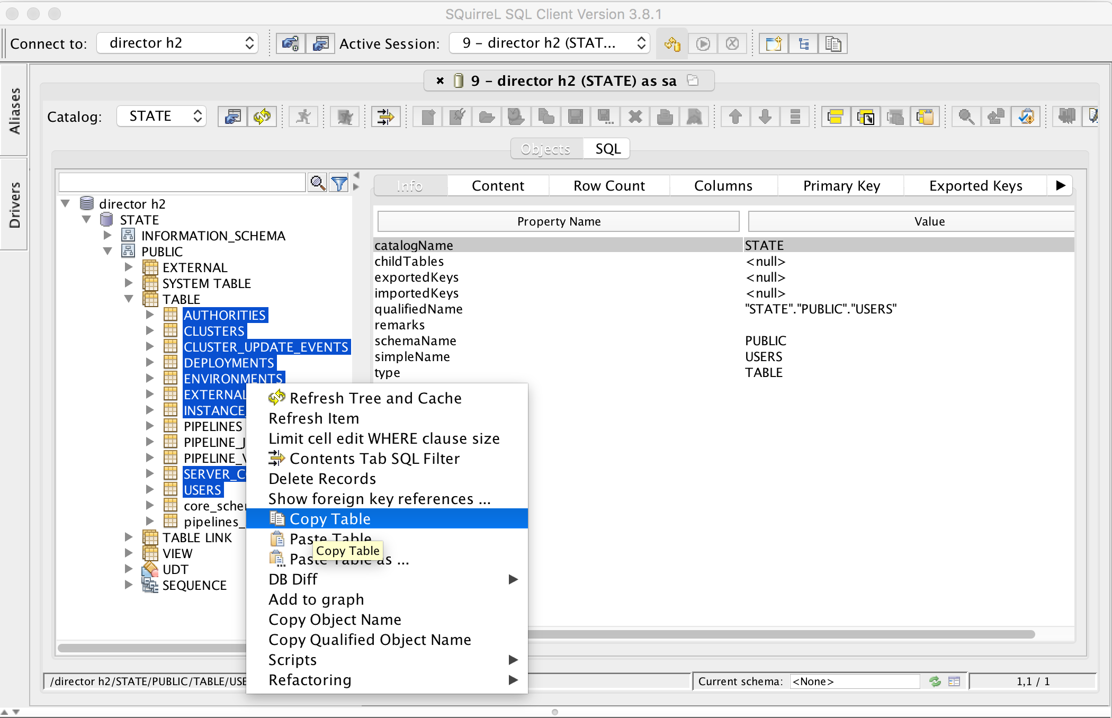Click the commit/database icon right of Active Session

(672, 43)
